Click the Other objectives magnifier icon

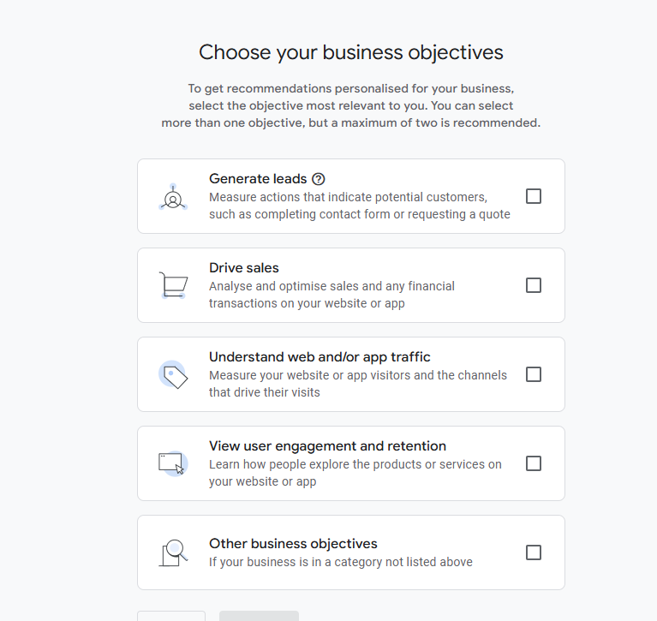174,552
